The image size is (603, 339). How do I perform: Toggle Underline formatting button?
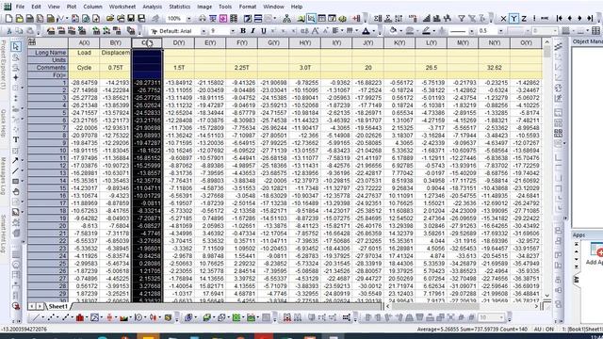[264, 31]
